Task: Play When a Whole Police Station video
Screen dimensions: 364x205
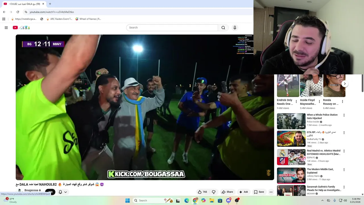Action: [x=291, y=121]
